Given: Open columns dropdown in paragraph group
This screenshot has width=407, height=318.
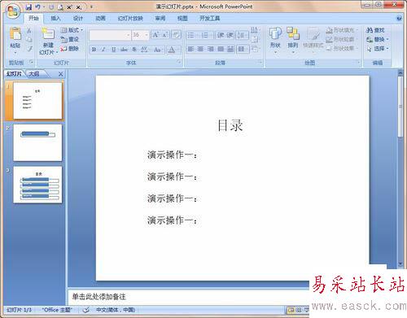Looking at the screenshot, I should [243, 49].
